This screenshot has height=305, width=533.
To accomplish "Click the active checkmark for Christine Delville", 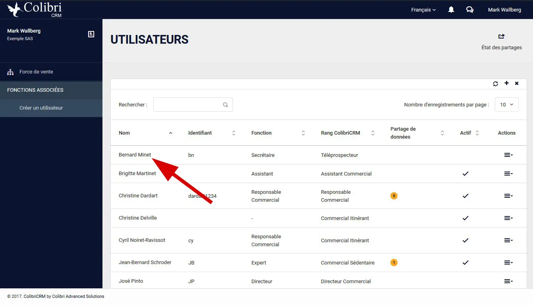I will [465, 218].
